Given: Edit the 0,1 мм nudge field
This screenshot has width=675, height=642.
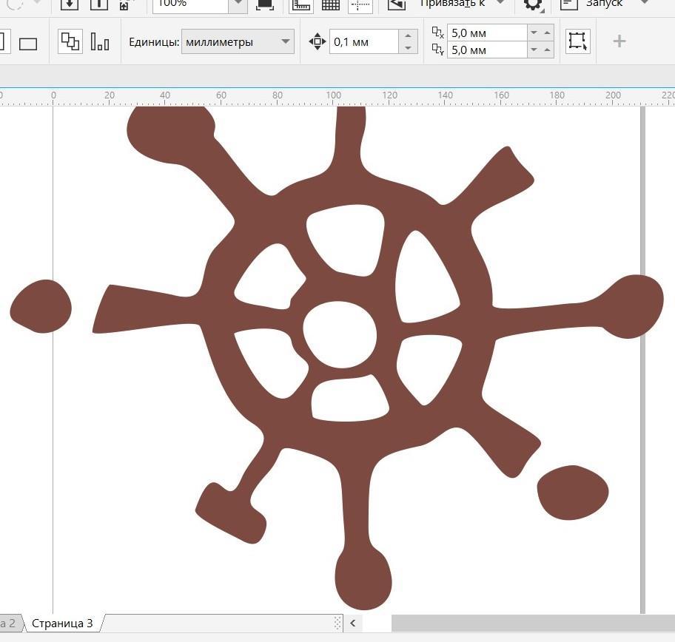Looking at the screenshot, I should (x=363, y=41).
